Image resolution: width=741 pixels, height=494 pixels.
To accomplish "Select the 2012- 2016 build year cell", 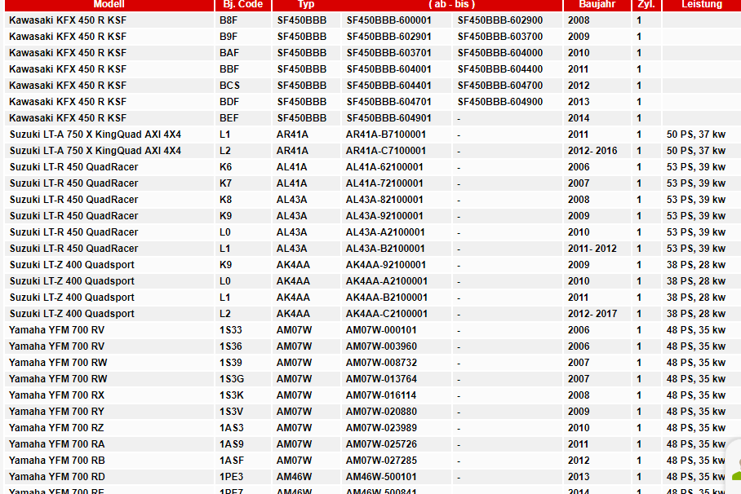I will [x=597, y=151].
